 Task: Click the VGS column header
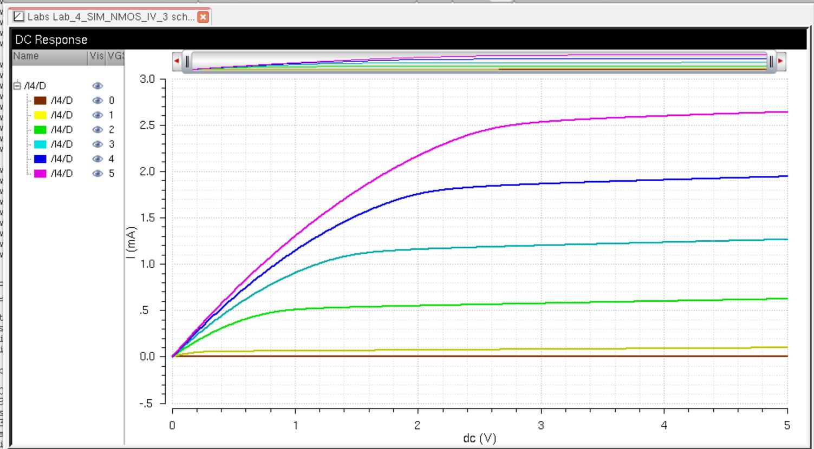[115, 56]
